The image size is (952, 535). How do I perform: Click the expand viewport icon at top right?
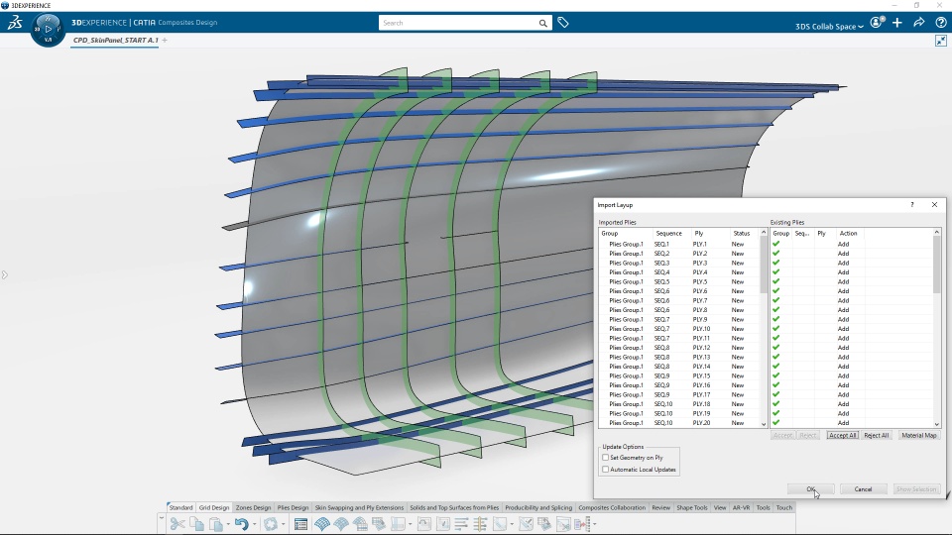point(941,41)
